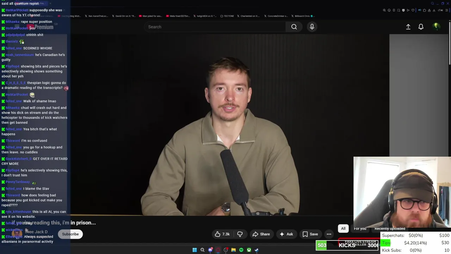The image size is (451, 254).
Task: Click noah_tannenbaum username in chat
Action: coord(20,55)
